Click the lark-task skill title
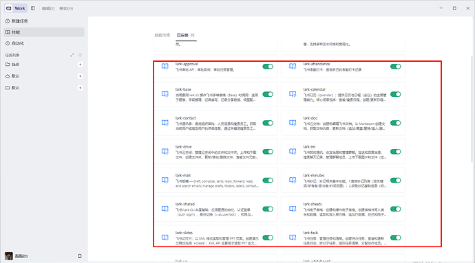 tap(310, 233)
